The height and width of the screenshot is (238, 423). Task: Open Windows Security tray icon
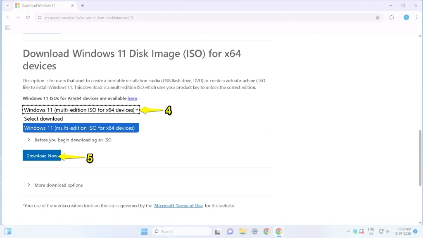point(355,231)
